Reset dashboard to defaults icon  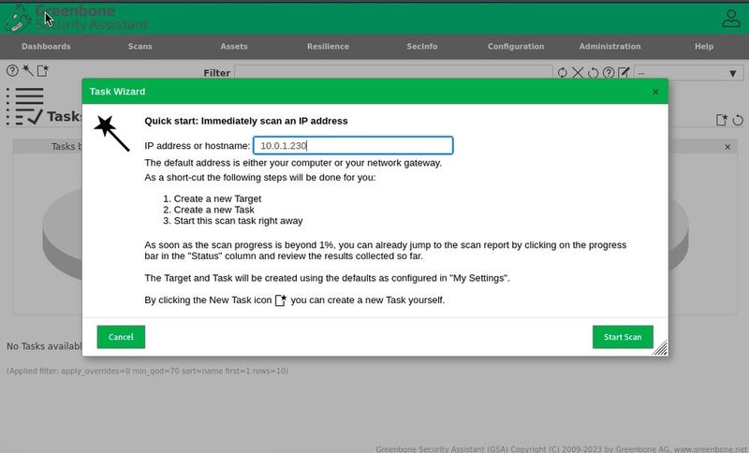click(738, 120)
